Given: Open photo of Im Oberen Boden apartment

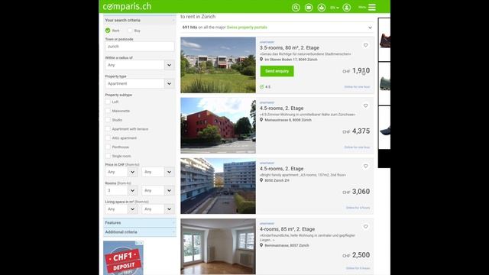Looking at the screenshot, I should pos(218,65).
